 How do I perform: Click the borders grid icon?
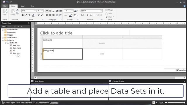75,15
